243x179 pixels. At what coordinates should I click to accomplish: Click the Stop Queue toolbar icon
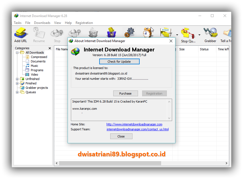pos(188,33)
